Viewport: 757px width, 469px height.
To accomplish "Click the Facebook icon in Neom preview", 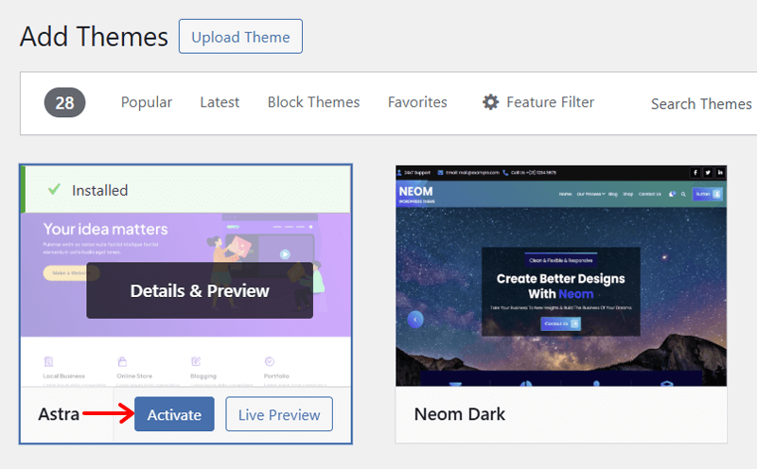I will click(x=695, y=172).
